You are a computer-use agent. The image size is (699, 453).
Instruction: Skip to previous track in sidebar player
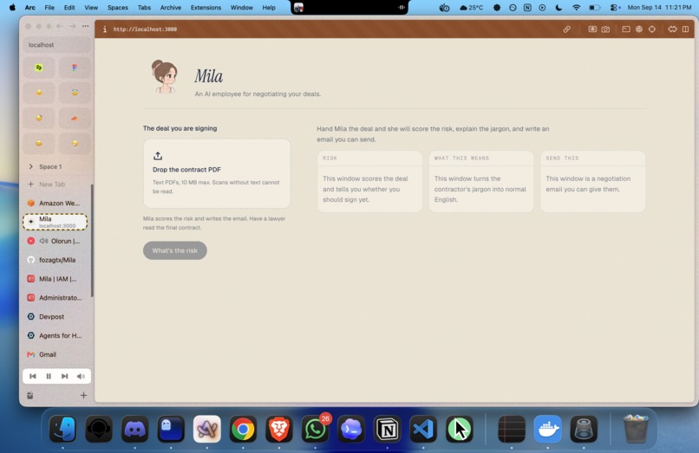[33, 377]
